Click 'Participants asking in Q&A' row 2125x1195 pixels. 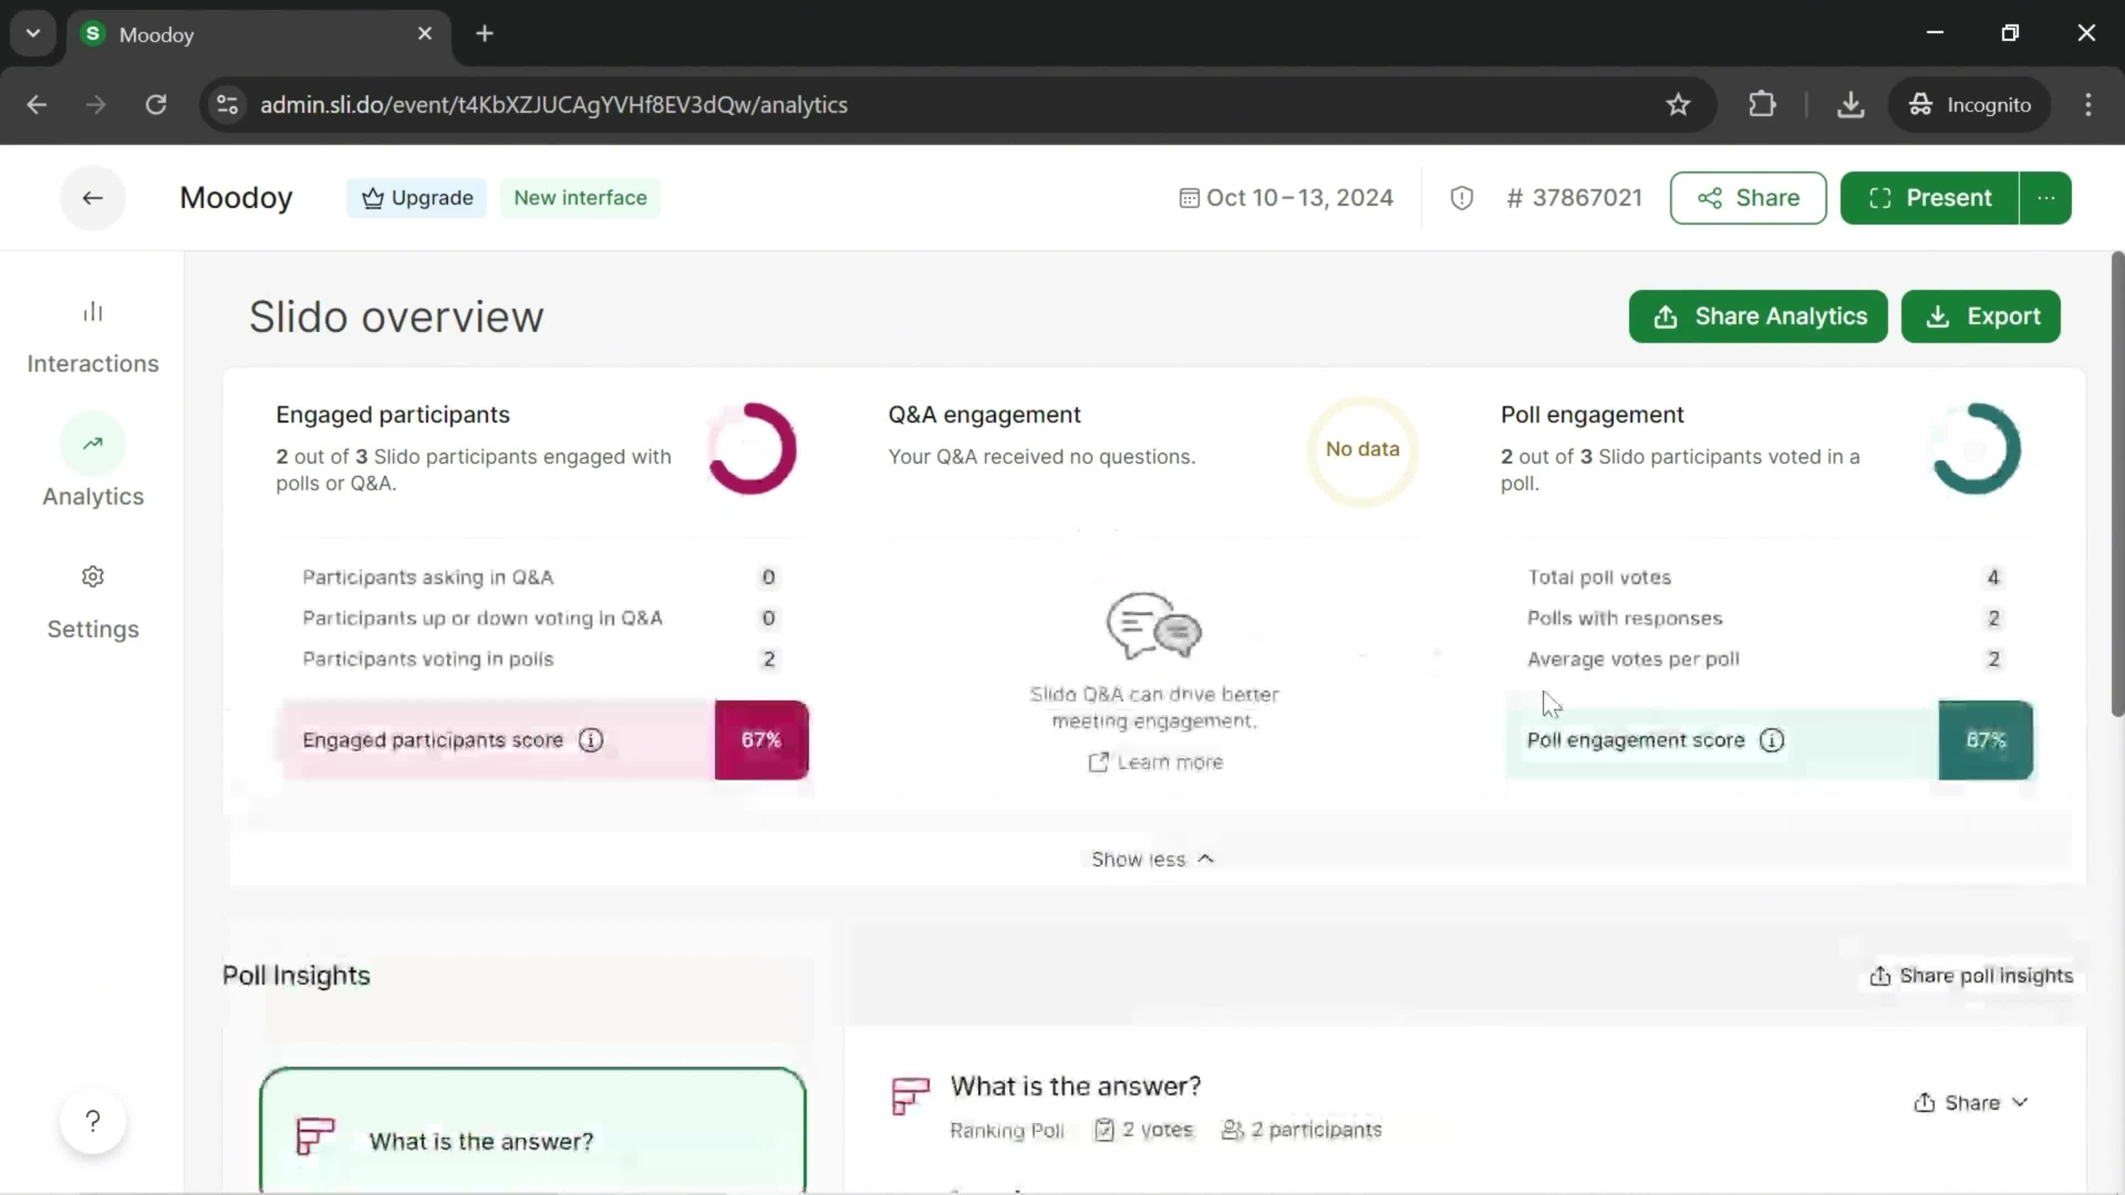pos(540,577)
